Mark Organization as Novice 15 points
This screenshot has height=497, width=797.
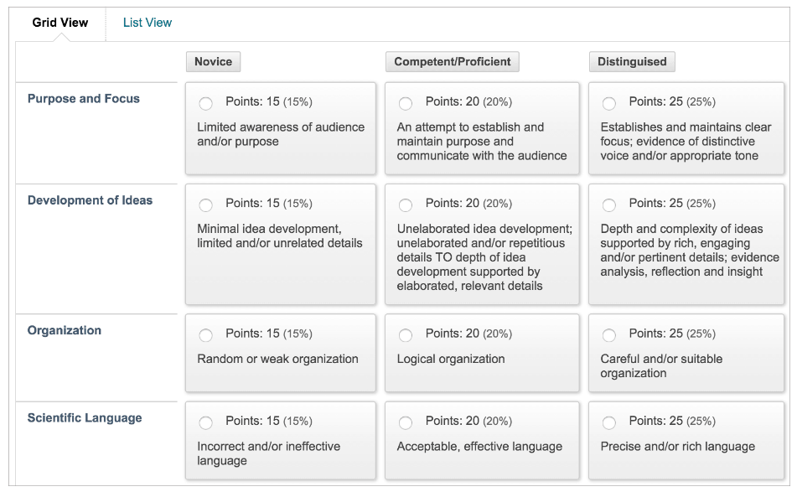pos(206,335)
